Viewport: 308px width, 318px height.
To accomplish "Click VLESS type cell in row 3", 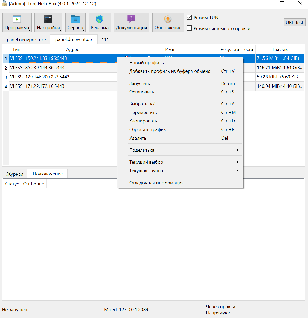I will [x=16, y=77].
